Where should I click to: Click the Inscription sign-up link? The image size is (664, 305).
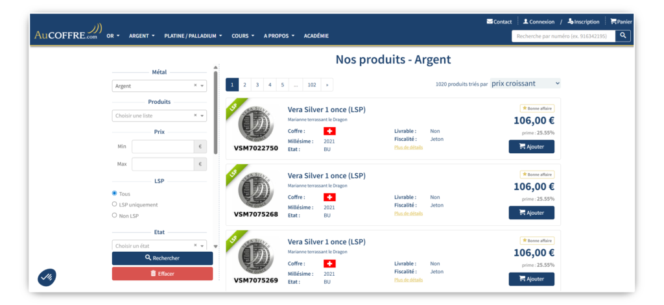coord(583,21)
